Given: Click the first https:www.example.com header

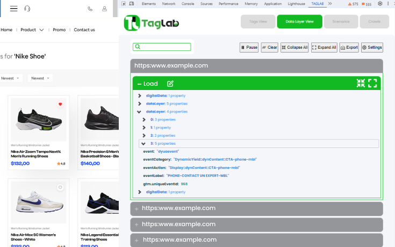Looking at the screenshot, I should 256,66.
